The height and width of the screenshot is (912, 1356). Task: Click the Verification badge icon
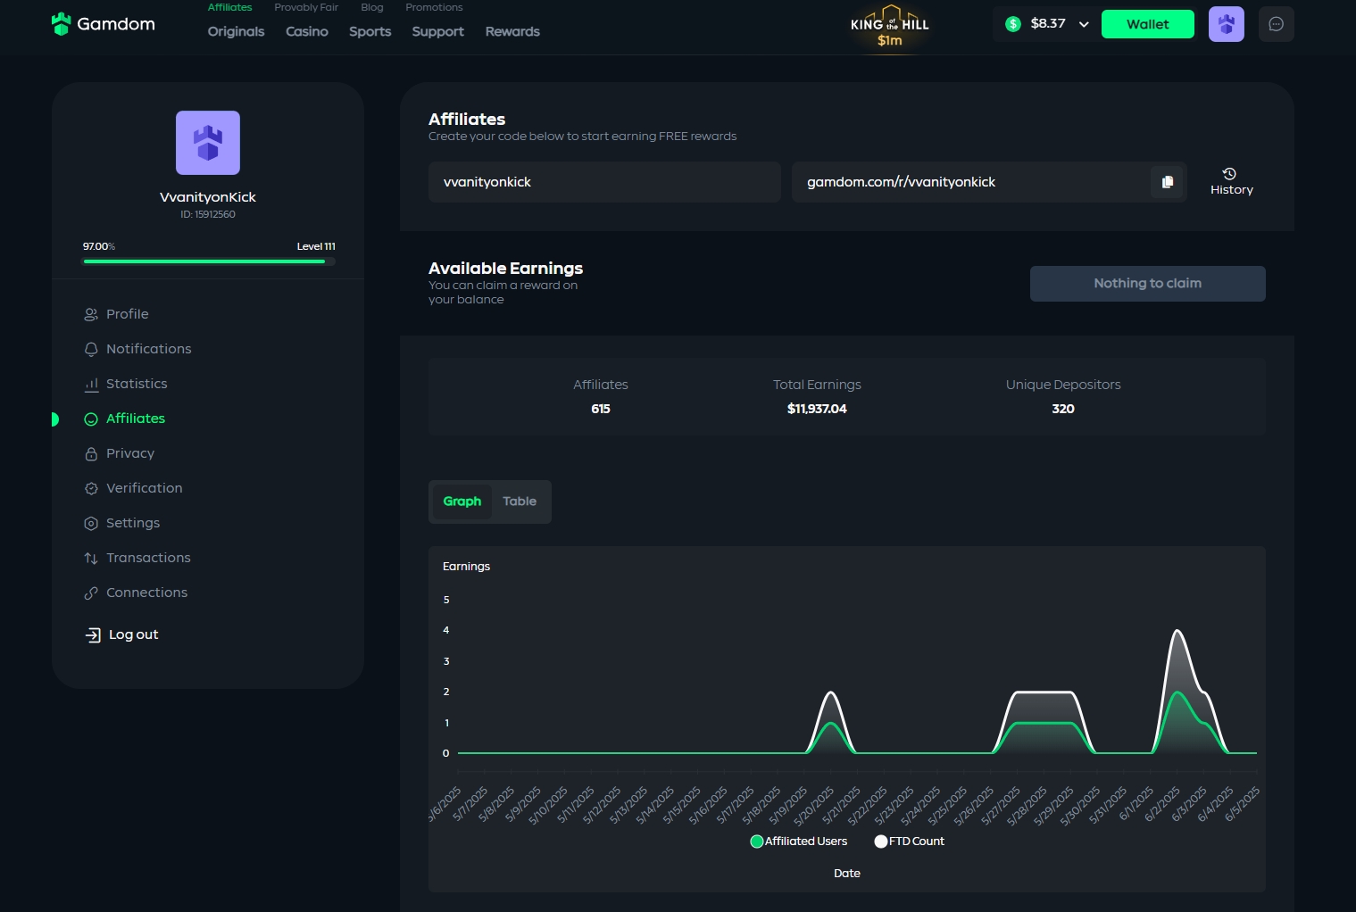coord(91,489)
